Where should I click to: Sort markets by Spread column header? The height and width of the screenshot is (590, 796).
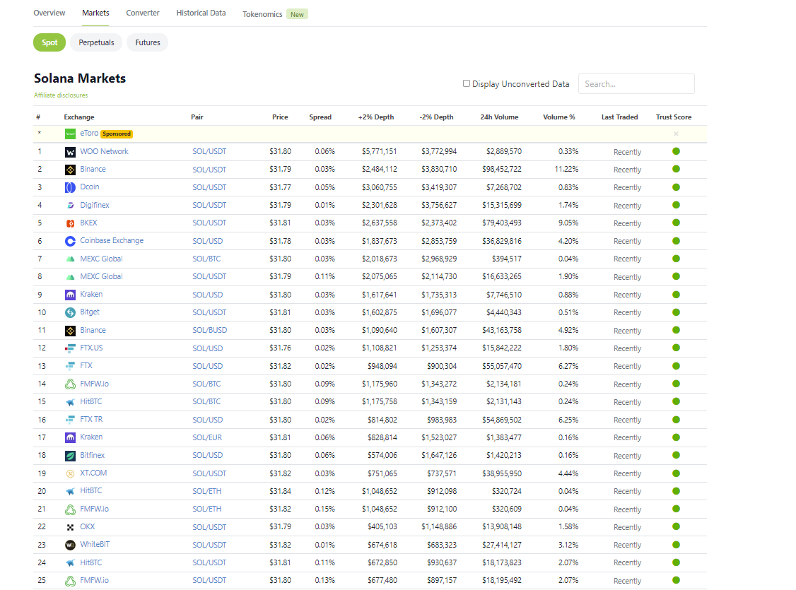coord(320,117)
